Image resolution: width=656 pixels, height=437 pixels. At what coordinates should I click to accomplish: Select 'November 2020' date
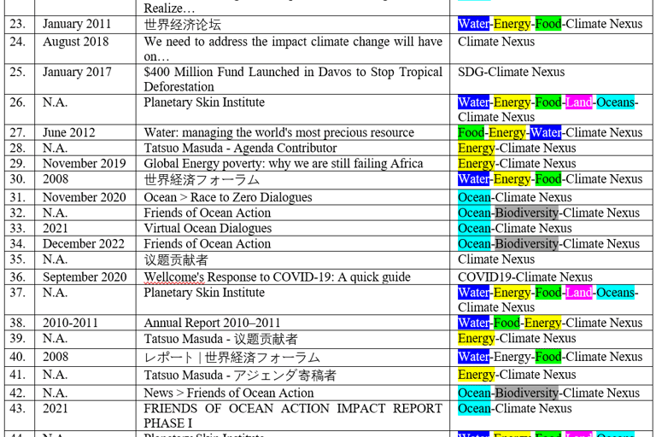click(x=84, y=197)
